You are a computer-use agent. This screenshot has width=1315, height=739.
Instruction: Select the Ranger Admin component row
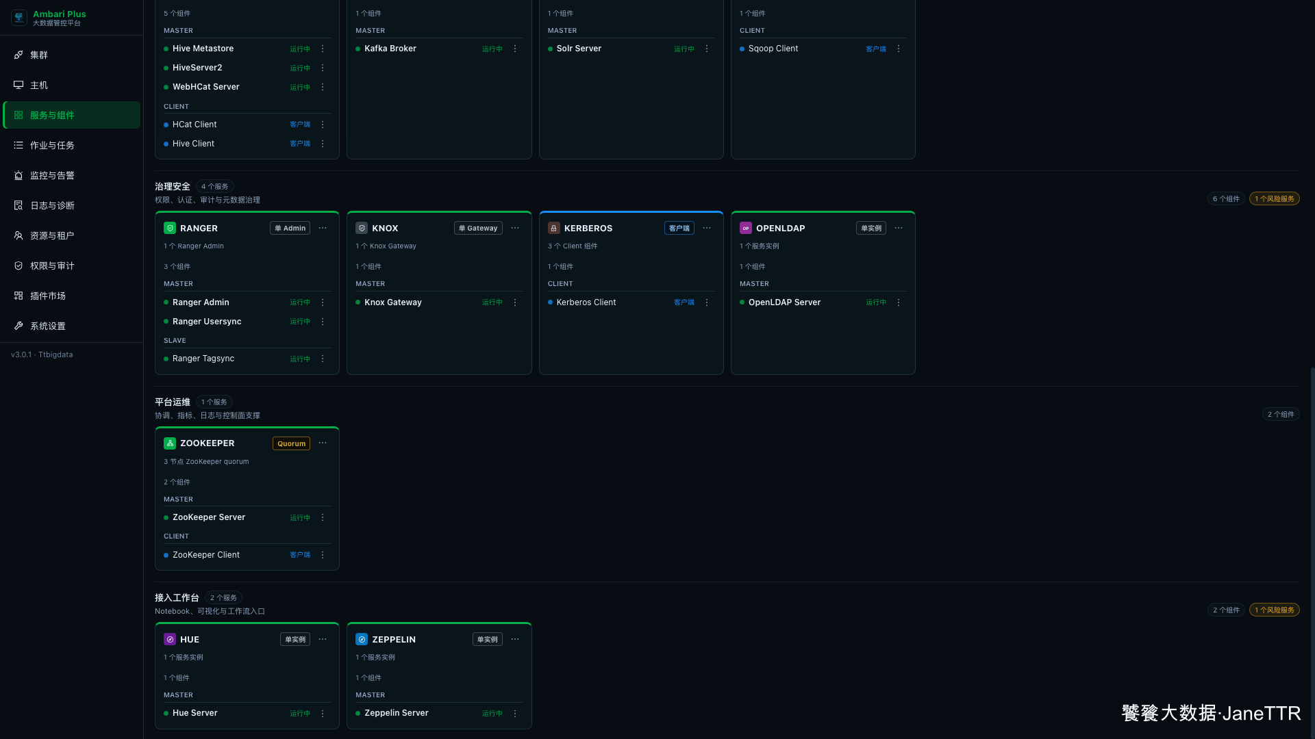click(x=247, y=302)
